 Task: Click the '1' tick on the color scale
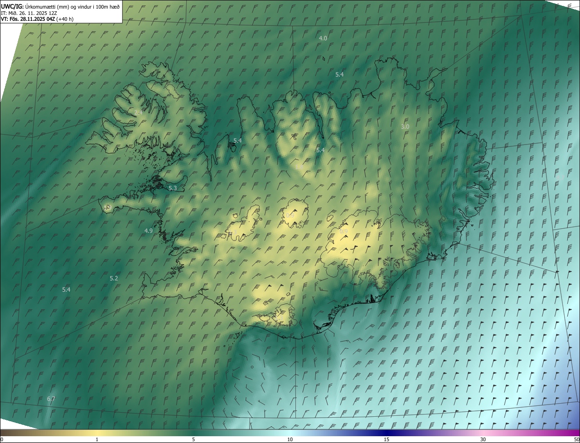97,440
